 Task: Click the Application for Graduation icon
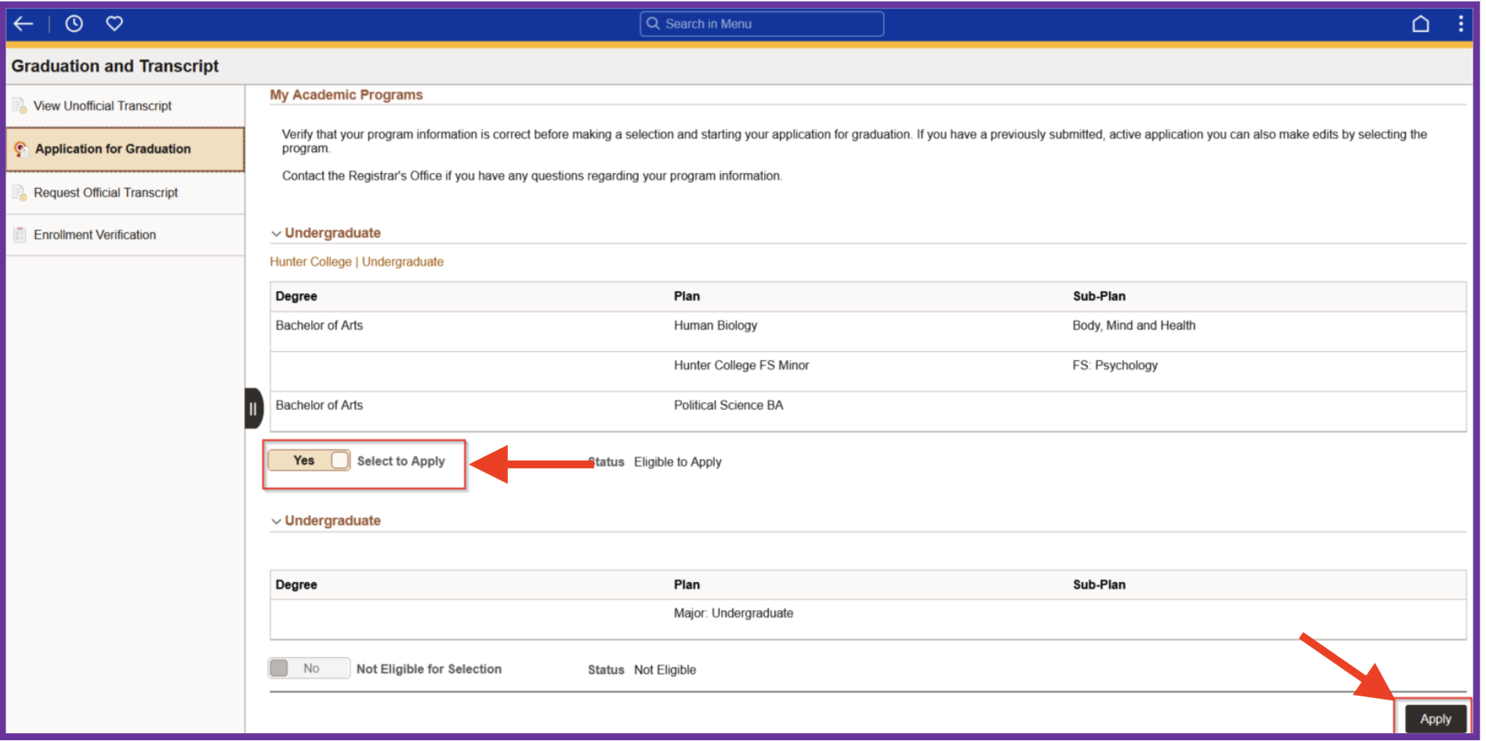pyautogui.click(x=21, y=149)
